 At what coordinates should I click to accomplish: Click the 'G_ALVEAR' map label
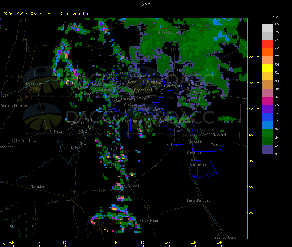(194, 142)
